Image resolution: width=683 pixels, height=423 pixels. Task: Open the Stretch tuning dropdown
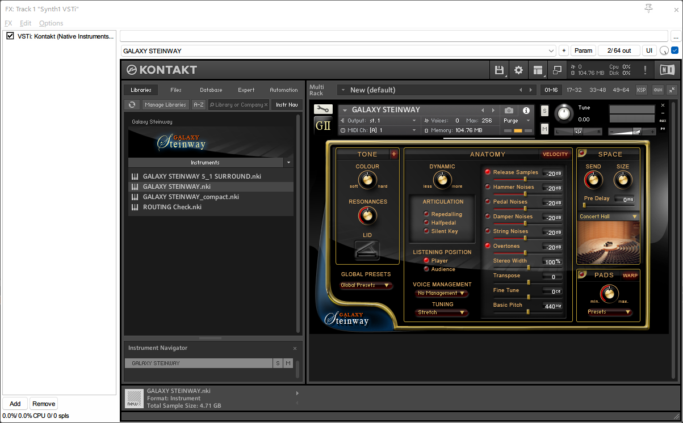coord(442,313)
